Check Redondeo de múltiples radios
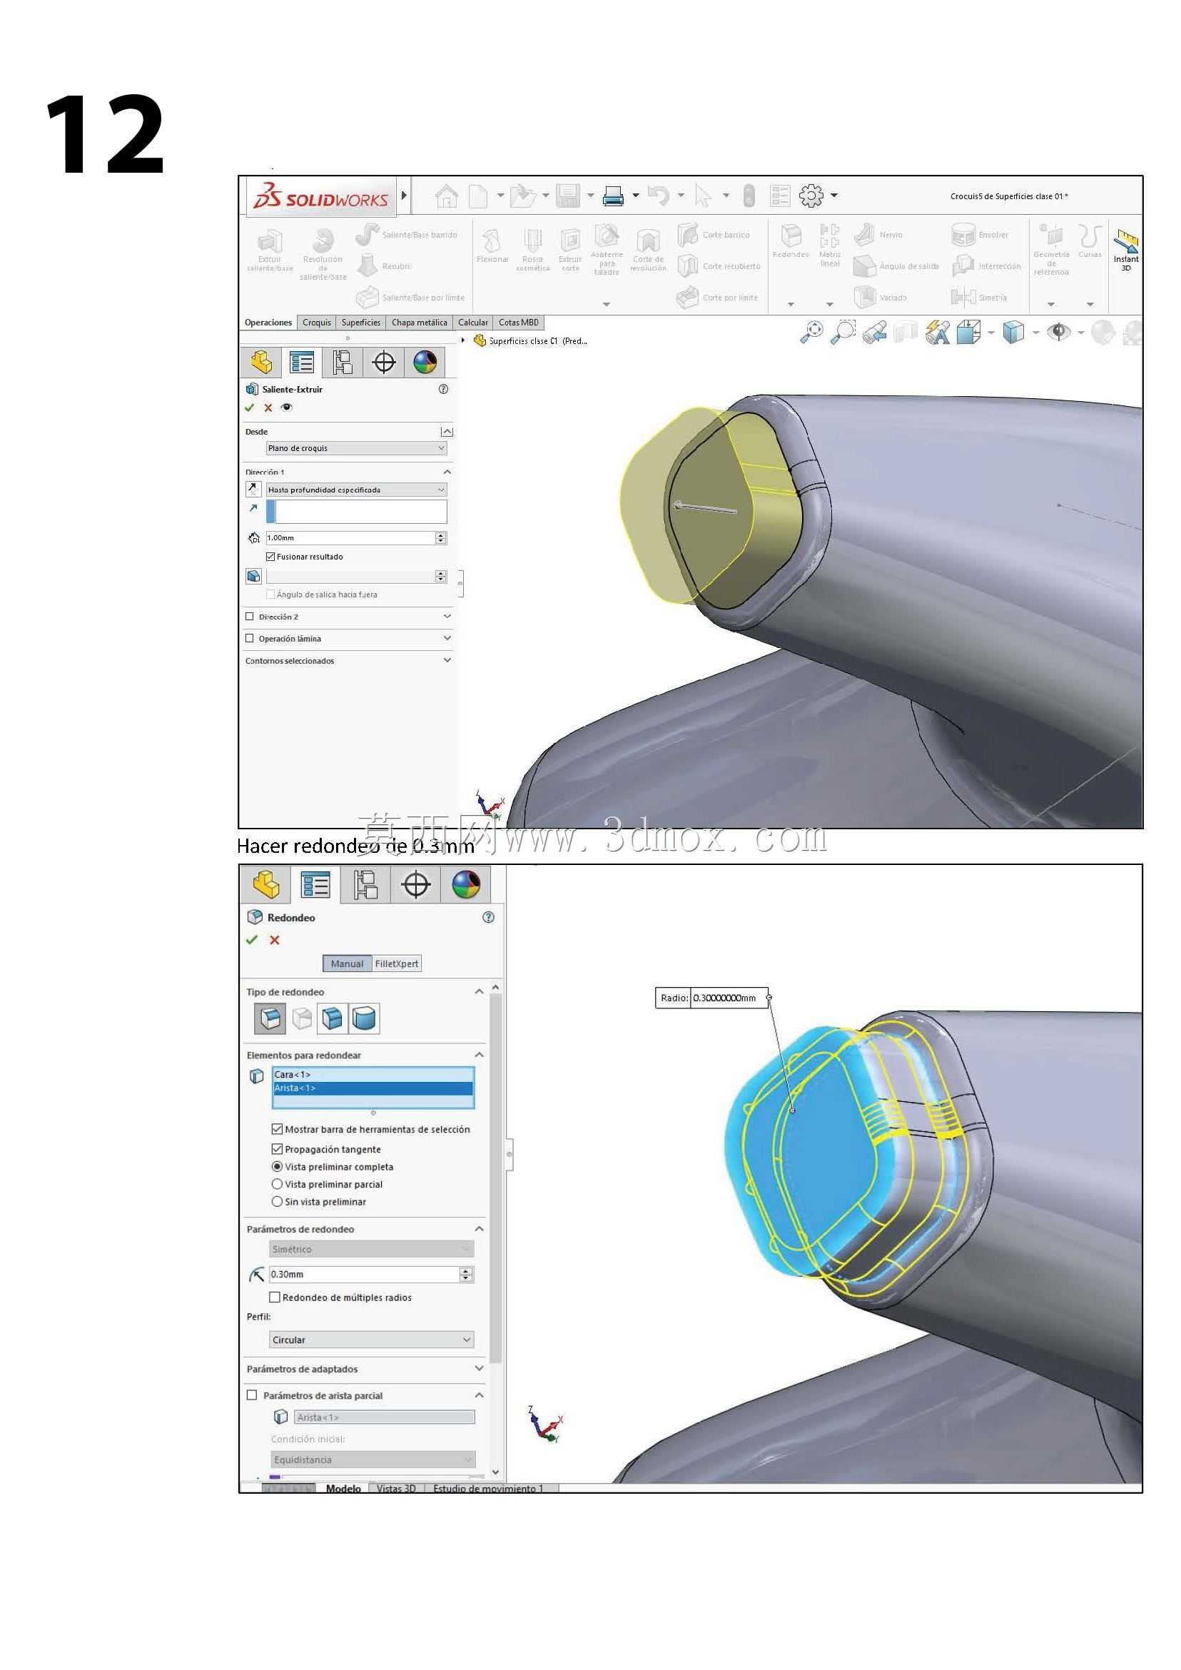This screenshot has height=1670, width=1181. [x=275, y=1297]
